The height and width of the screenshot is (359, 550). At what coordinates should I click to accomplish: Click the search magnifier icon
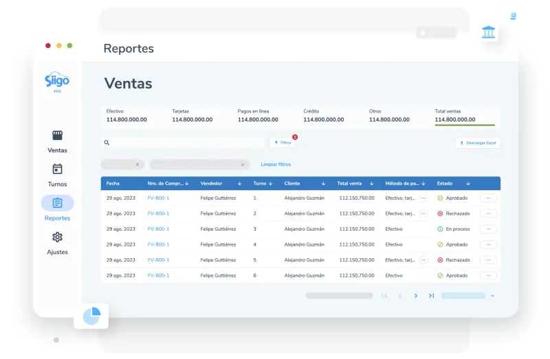point(107,143)
